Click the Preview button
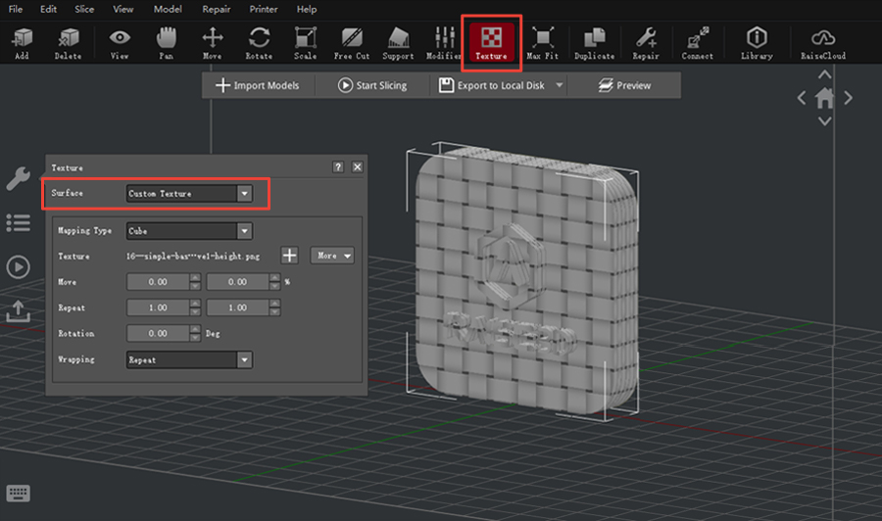 (624, 85)
